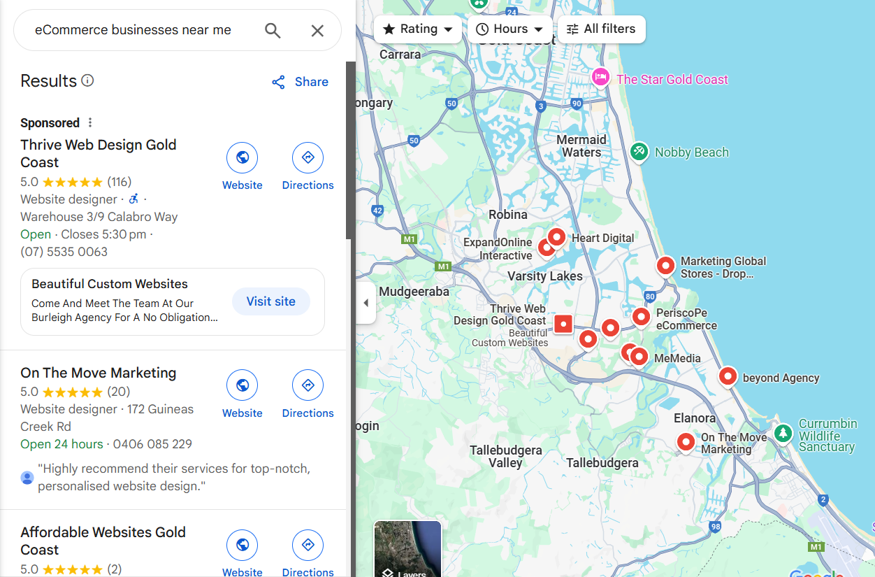
Task: Open All filters panel
Action: [x=601, y=29]
